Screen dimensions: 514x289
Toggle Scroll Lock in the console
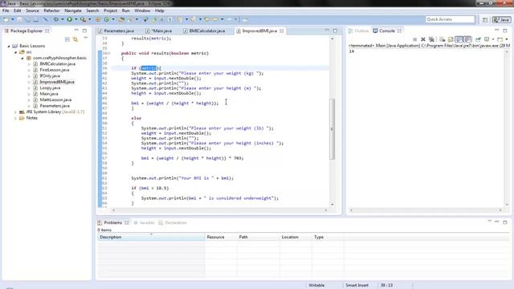click(x=451, y=39)
